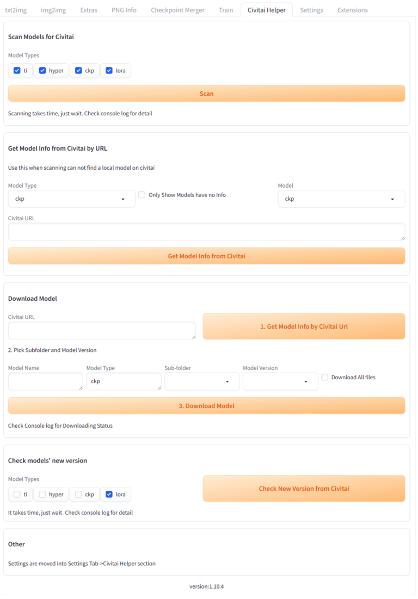Screen dimensions: 418x599
Task: Click Get Model Info by Civitai Url
Action: pos(304,326)
